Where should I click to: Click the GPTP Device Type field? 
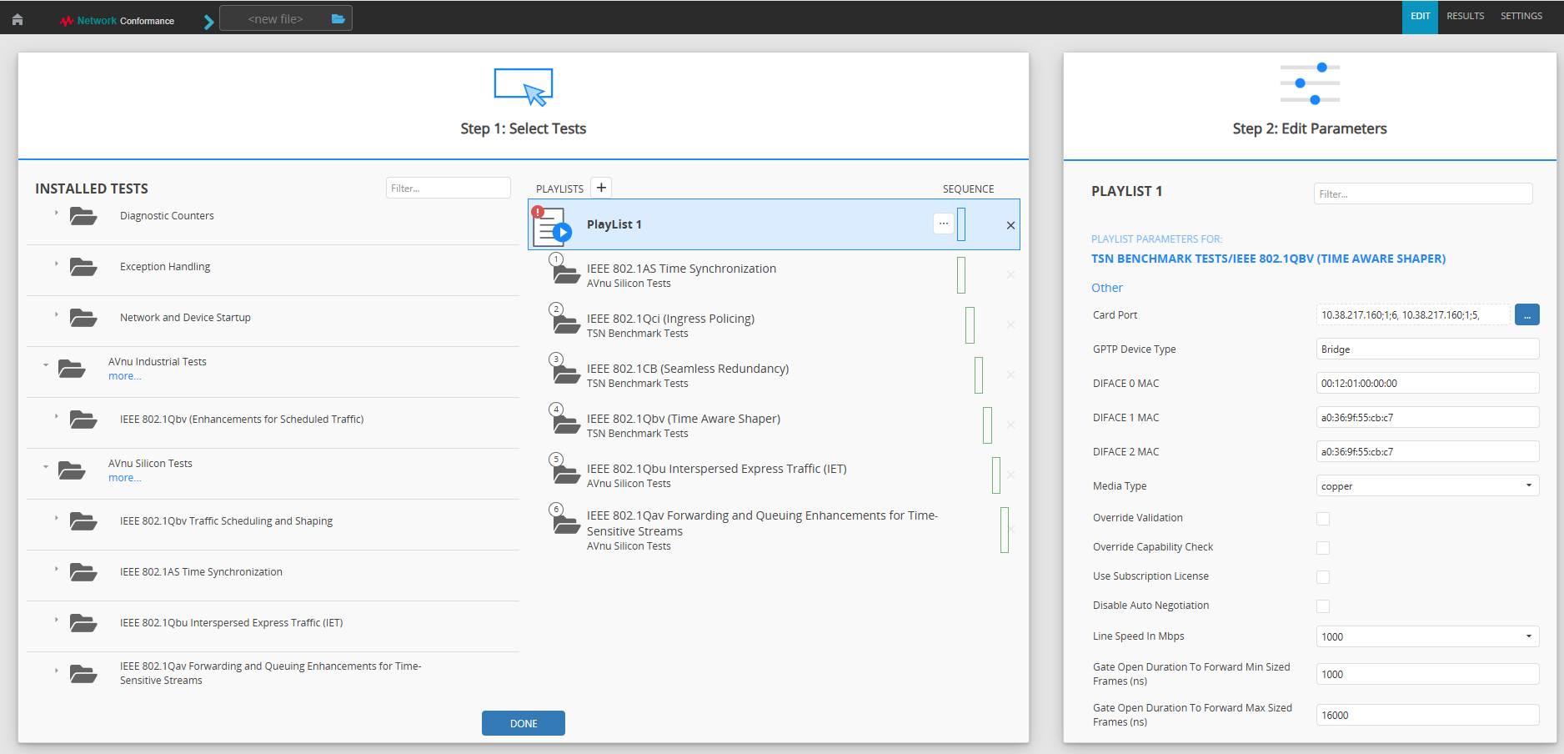(x=1427, y=349)
